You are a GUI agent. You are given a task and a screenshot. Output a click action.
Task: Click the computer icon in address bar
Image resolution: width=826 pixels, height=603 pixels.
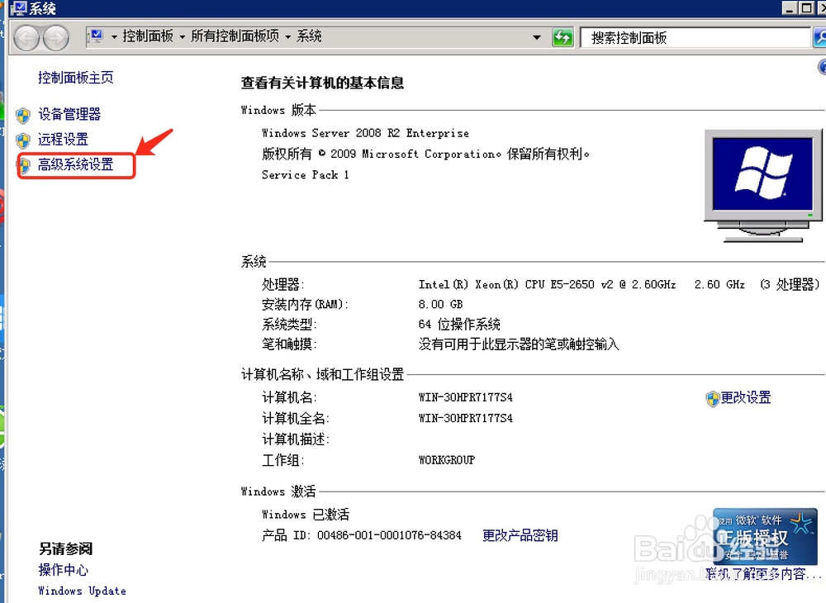click(96, 36)
